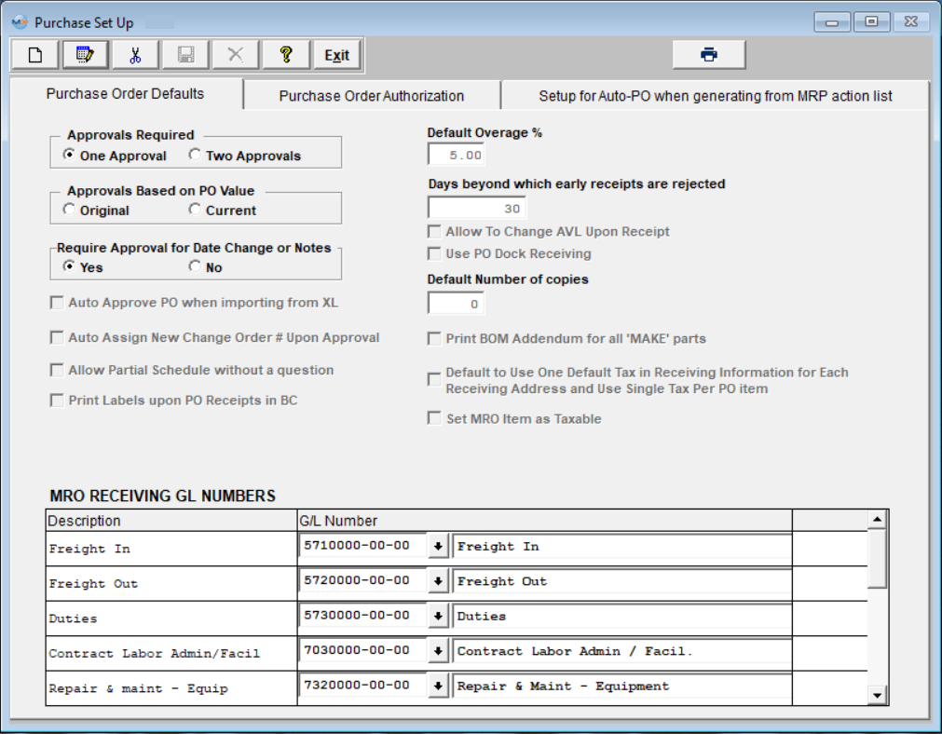Click the GL table scroll up arrow
This screenshot has width=942, height=734.
click(x=877, y=519)
